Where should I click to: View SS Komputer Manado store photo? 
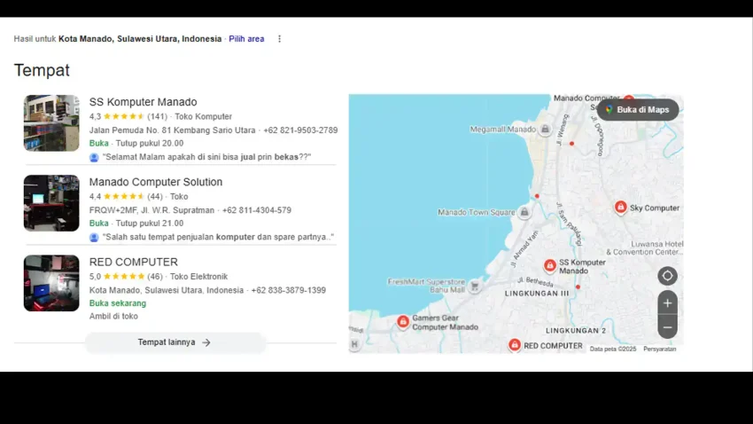(x=51, y=123)
